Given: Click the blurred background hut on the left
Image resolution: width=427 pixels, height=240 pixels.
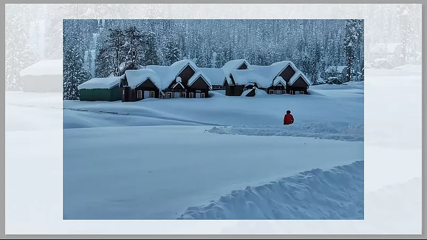Looking at the screenshot, I should pyautogui.click(x=42, y=76).
